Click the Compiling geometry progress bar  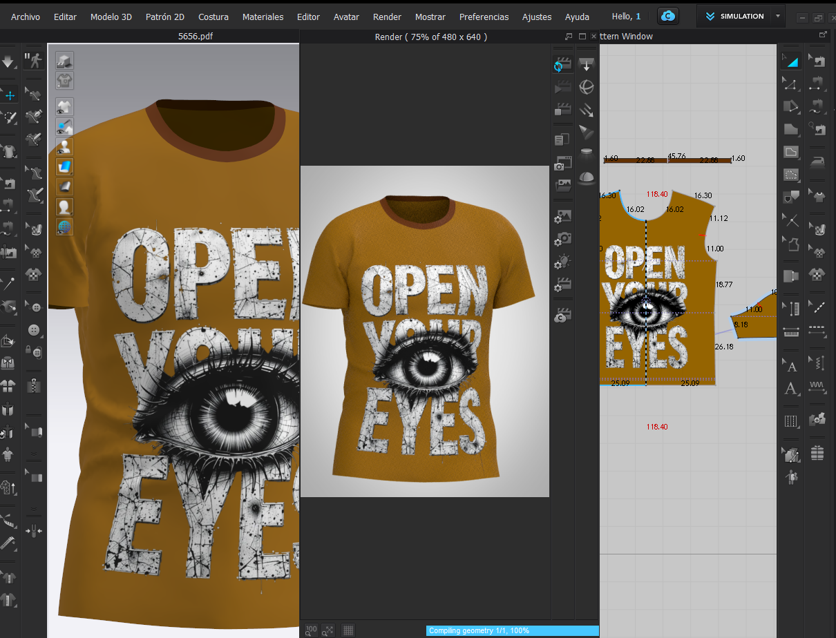click(x=512, y=630)
